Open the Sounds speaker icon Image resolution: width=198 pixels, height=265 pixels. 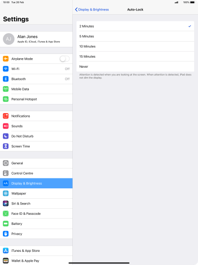[x=6, y=126]
